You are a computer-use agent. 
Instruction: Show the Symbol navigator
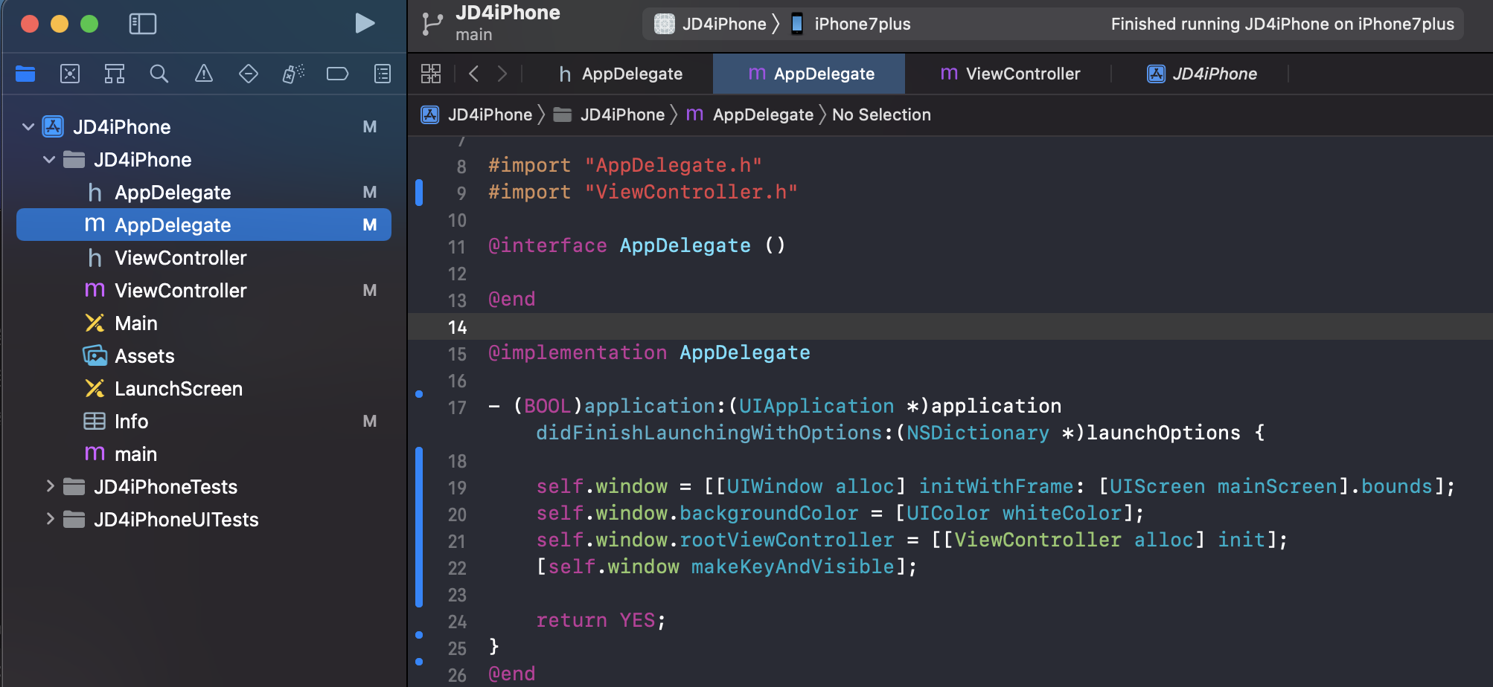pyautogui.click(x=115, y=74)
